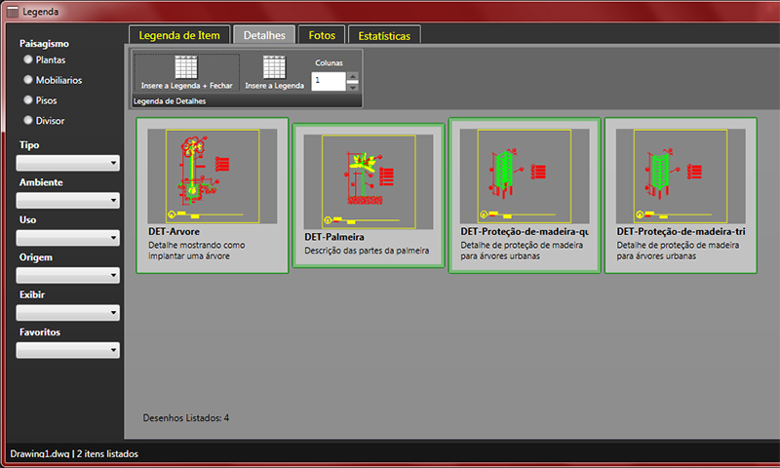Click the Insere a Legenda + Fechar icon
The width and height of the screenshot is (780, 468).
(x=186, y=68)
